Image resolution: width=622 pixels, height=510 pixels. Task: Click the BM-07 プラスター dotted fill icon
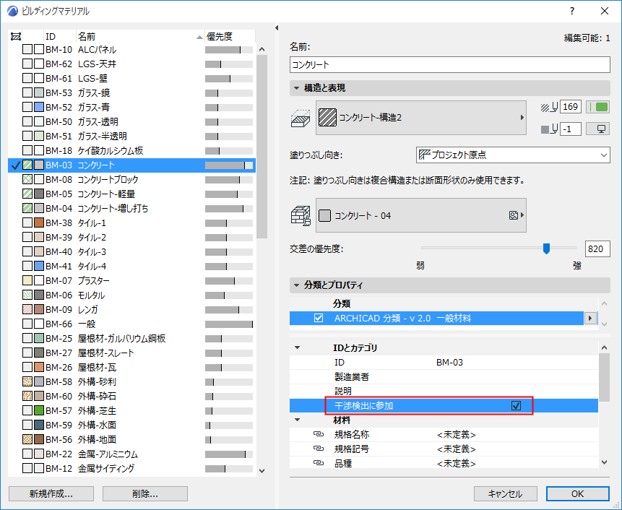27,280
